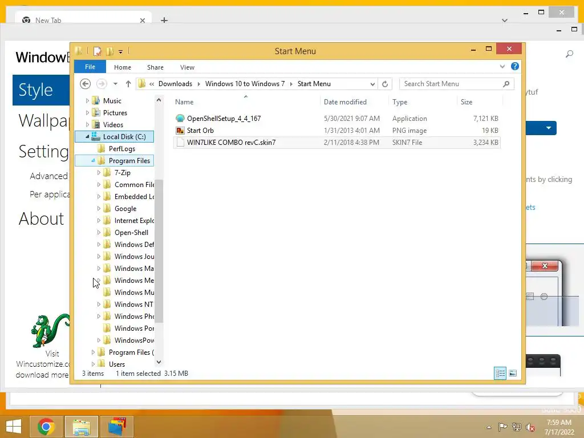Click the WIN7LIKE COMBO revC.skin7 file icon
Screen dimensions: 584x438
point(180,142)
